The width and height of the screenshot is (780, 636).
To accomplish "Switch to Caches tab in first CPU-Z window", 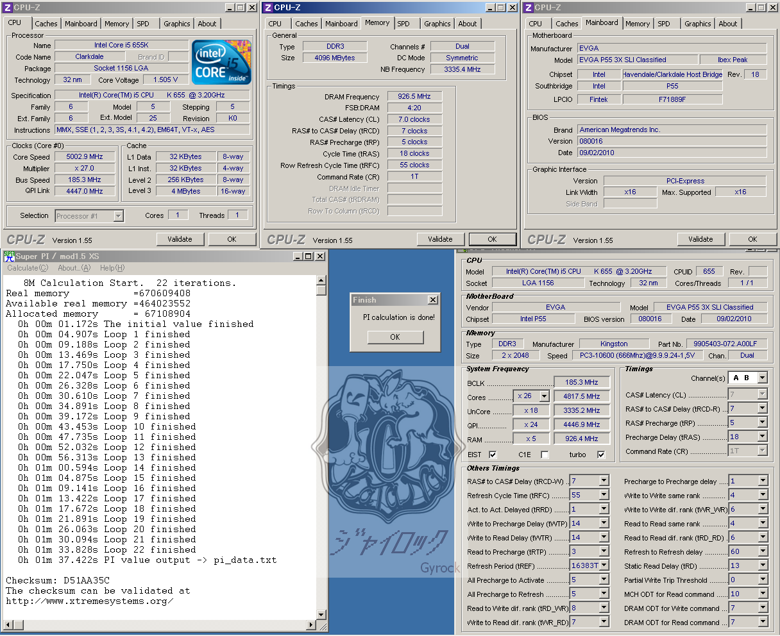I will (46, 24).
